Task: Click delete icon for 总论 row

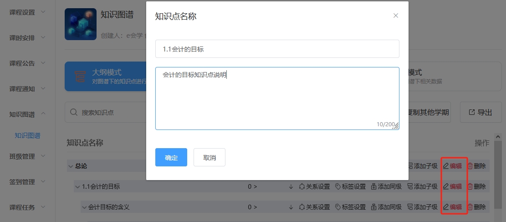Action: 470,166
